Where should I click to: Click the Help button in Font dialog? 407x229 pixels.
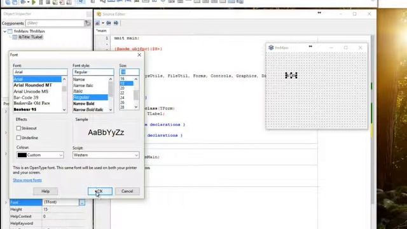[x=45, y=191]
